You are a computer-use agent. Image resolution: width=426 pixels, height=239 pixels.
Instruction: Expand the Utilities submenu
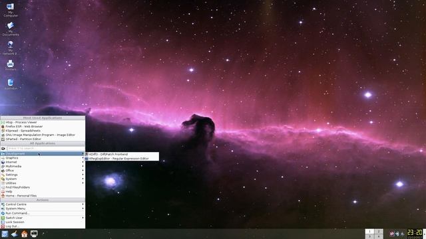pyautogui.click(x=43, y=183)
